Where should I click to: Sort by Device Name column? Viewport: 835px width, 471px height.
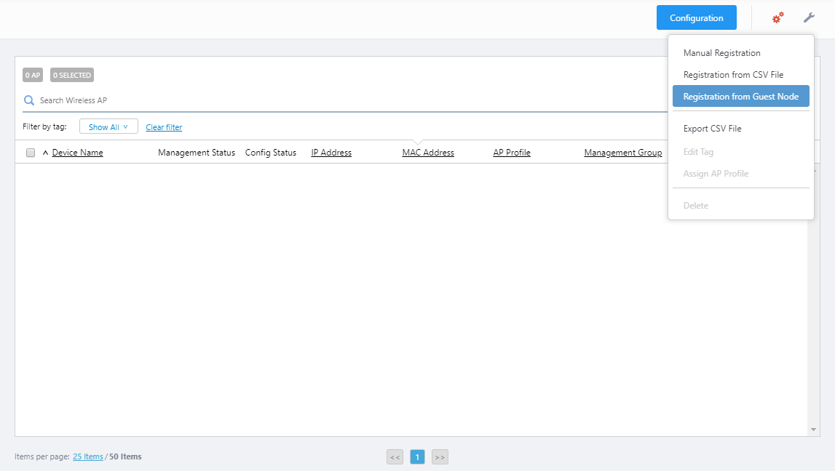tap(78, 153)
